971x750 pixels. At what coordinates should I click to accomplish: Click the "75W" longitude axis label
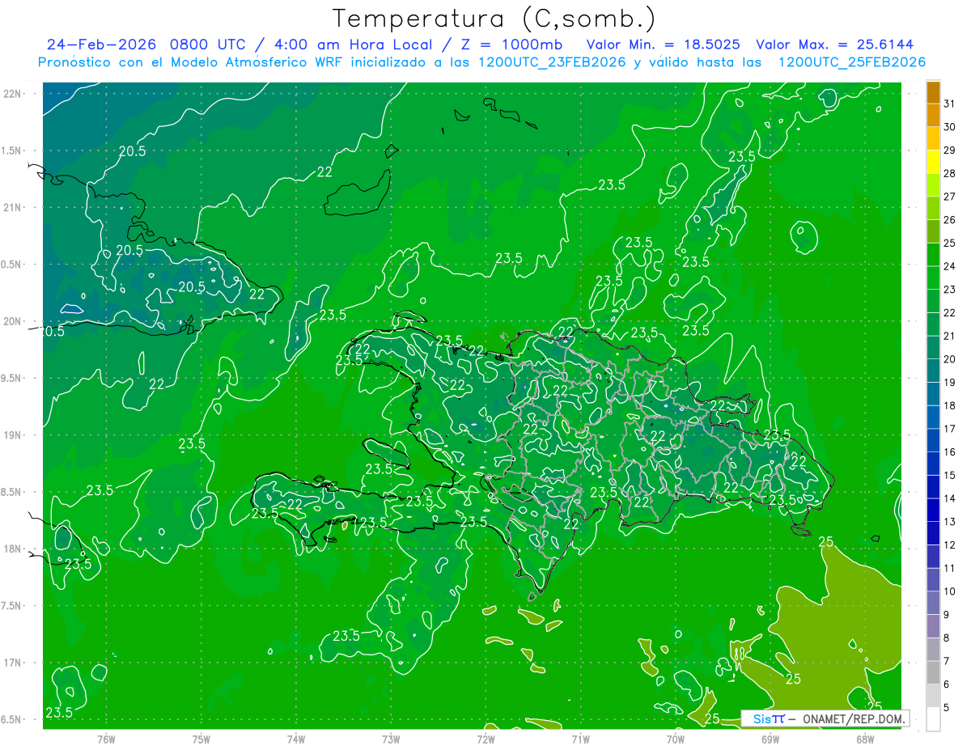pos(201,739)
